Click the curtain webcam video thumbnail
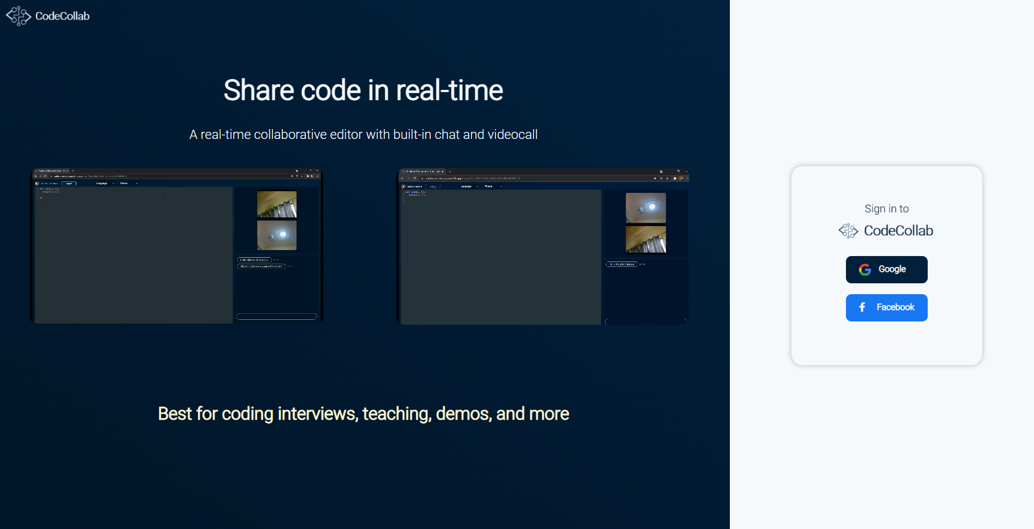The height and width of the screenshot is (529, 1034). [276, 204]
